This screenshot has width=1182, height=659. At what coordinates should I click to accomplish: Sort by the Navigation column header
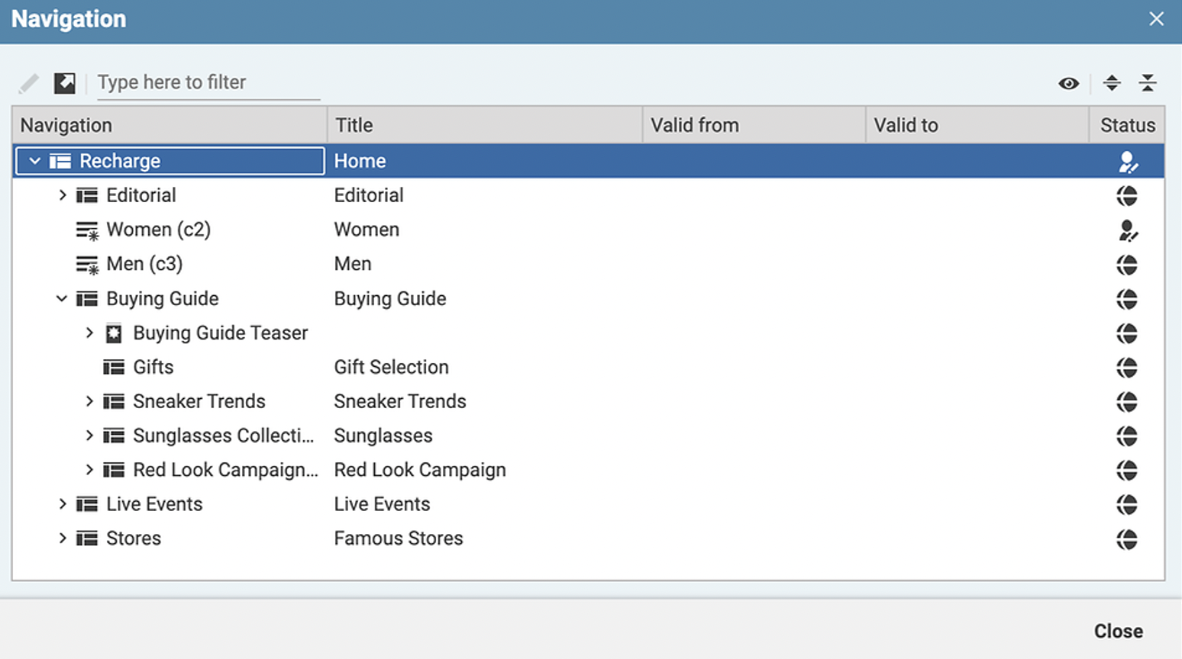click(170, 125)
